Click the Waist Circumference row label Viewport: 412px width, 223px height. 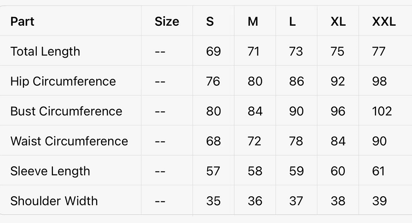tap(69, 141)
